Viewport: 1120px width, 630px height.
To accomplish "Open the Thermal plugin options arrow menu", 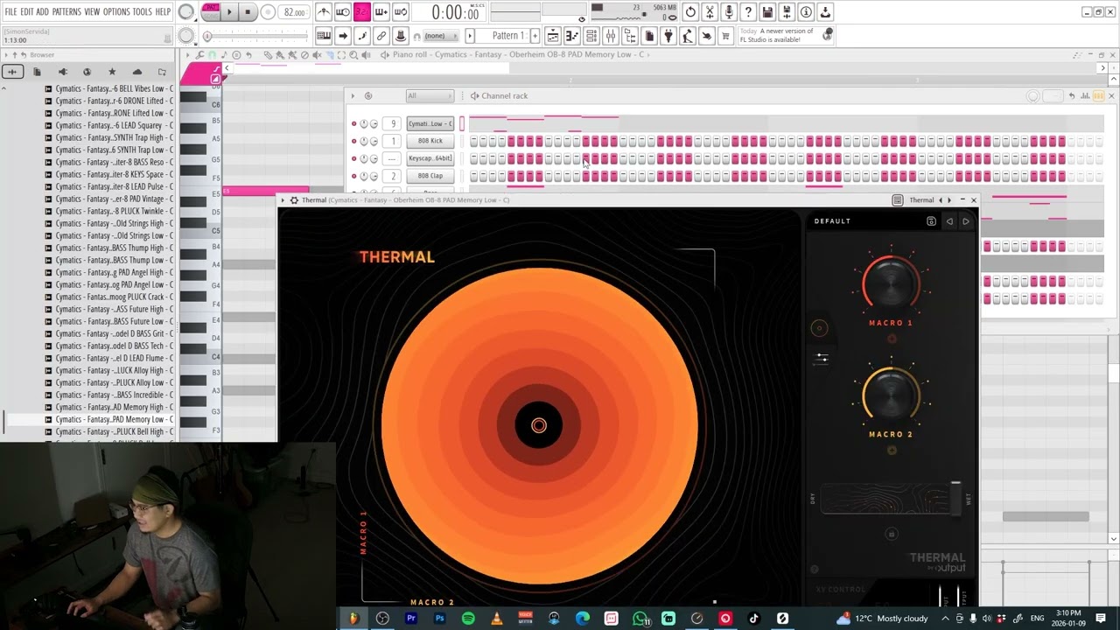I will tap(283, 200).
